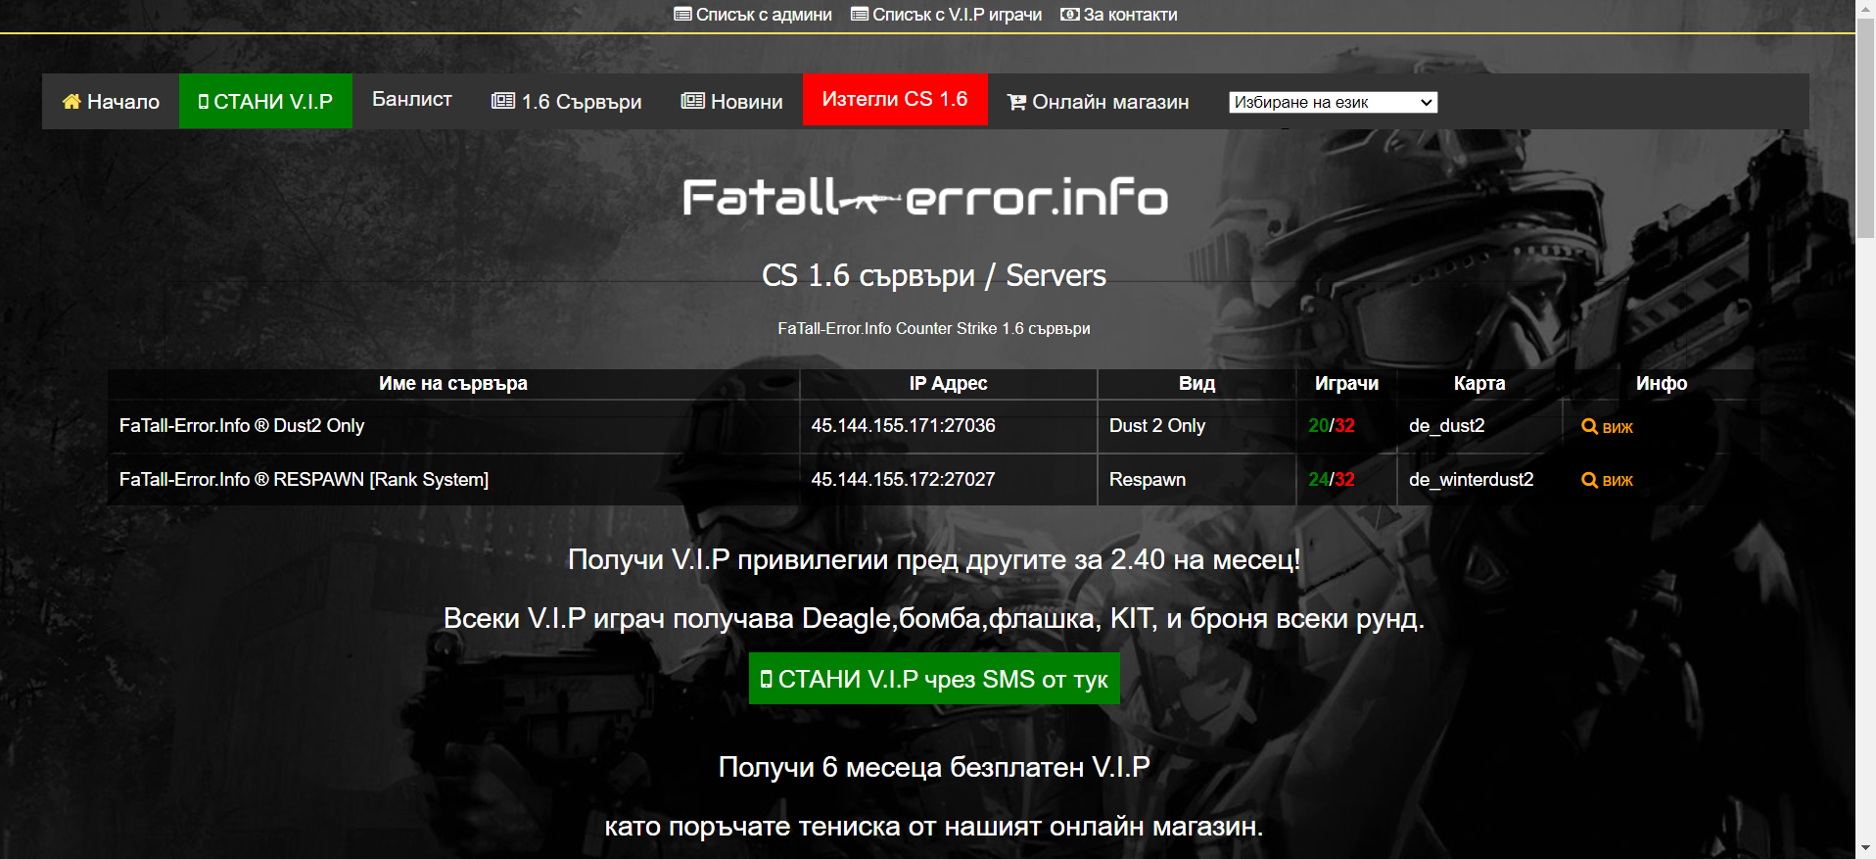Click СТАНИ V.I.P чрез SMS от тук button

click(x=934, y=679)
